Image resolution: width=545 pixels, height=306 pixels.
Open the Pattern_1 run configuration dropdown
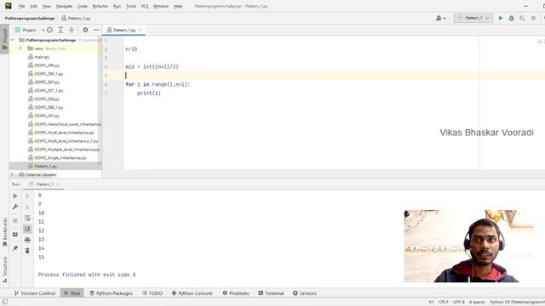[473, 18]
